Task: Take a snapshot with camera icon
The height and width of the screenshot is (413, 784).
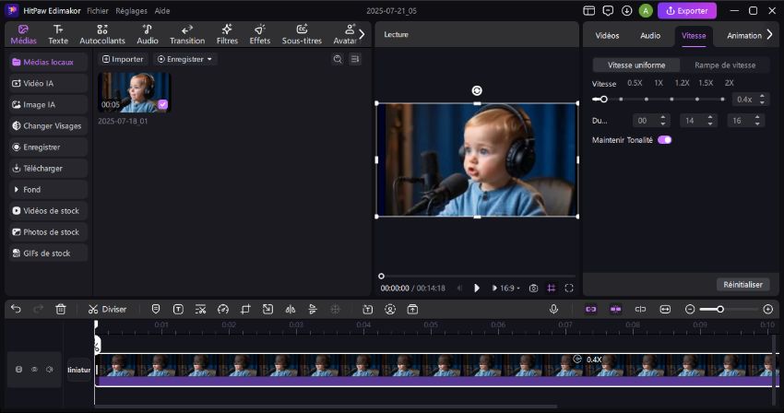Action: click(533, 288)
